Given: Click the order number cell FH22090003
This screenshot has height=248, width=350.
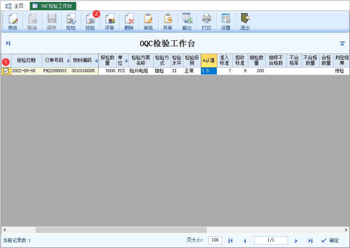Looking at the screenshot, I should pyautogui.click(x=56, y=71).
